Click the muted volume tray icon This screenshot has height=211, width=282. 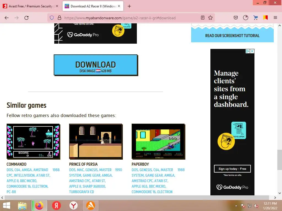(256, 206)
